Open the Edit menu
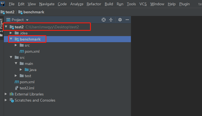 [x=21, y=4]
